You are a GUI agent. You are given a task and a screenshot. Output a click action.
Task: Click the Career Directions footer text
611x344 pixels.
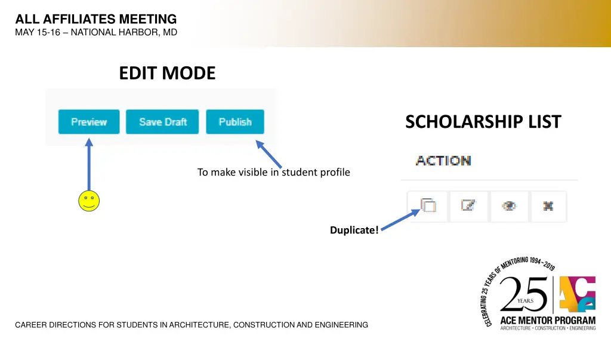(192, 325)
